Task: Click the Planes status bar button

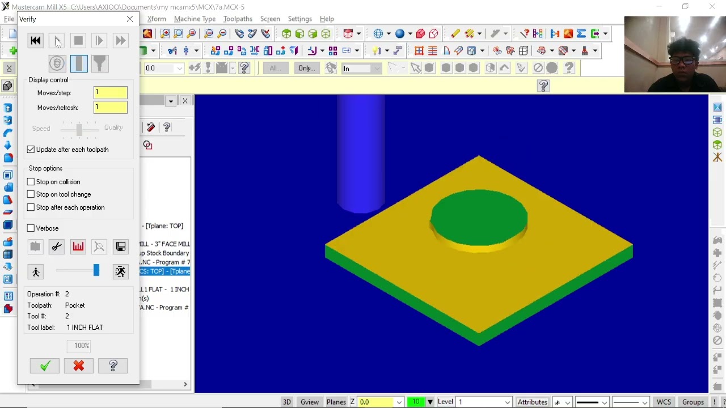Action: [336, 402]
